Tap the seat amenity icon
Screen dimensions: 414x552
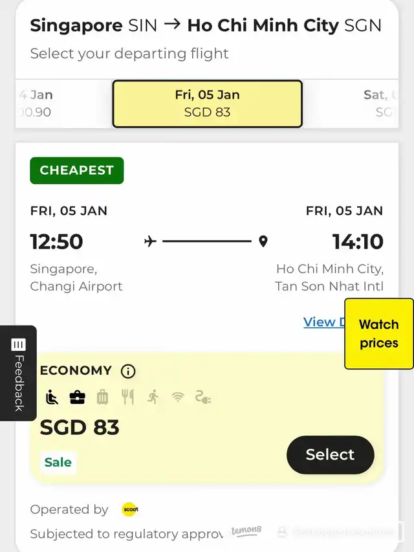coord(52,397)
